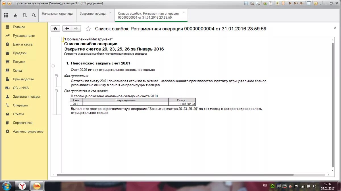Viewport: 341px width, 191px height.
Task: Click the Подразделение column header
Action: (x=125, y=100)
